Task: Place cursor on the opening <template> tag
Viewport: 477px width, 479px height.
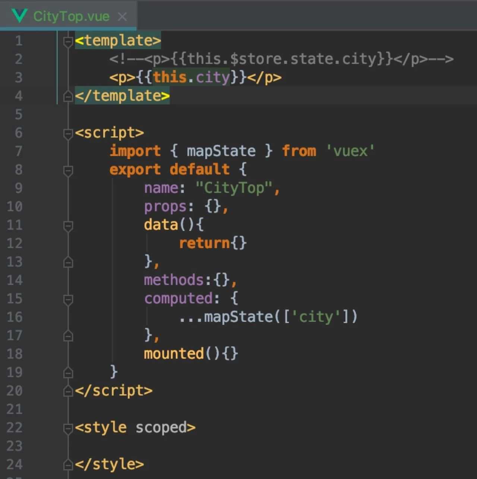Action: point(118,40)
